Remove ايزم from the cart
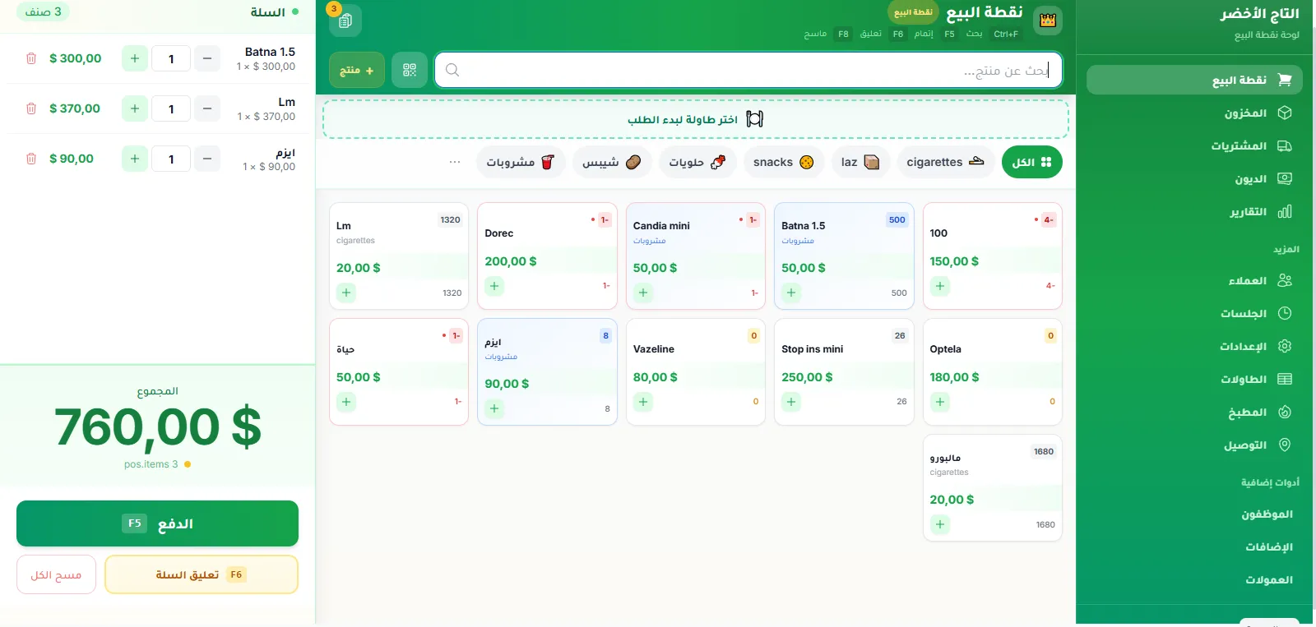This screenshot has width=1316, height=627. coord(31,159)
